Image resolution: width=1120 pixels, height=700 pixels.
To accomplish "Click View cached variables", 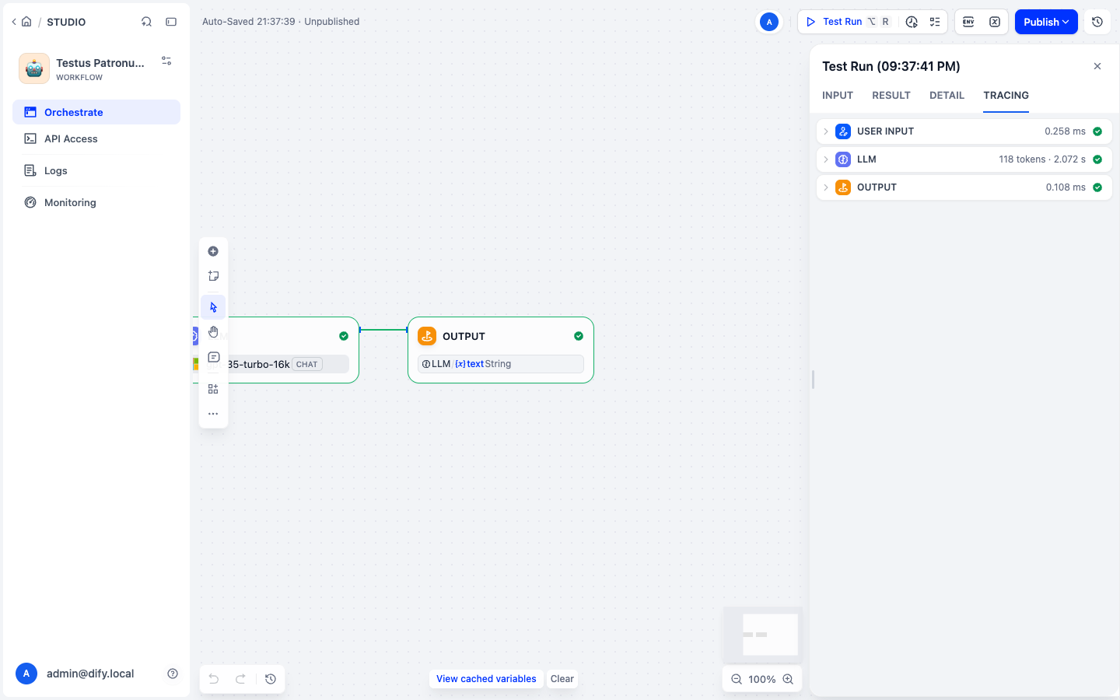I will pos(486,679).
